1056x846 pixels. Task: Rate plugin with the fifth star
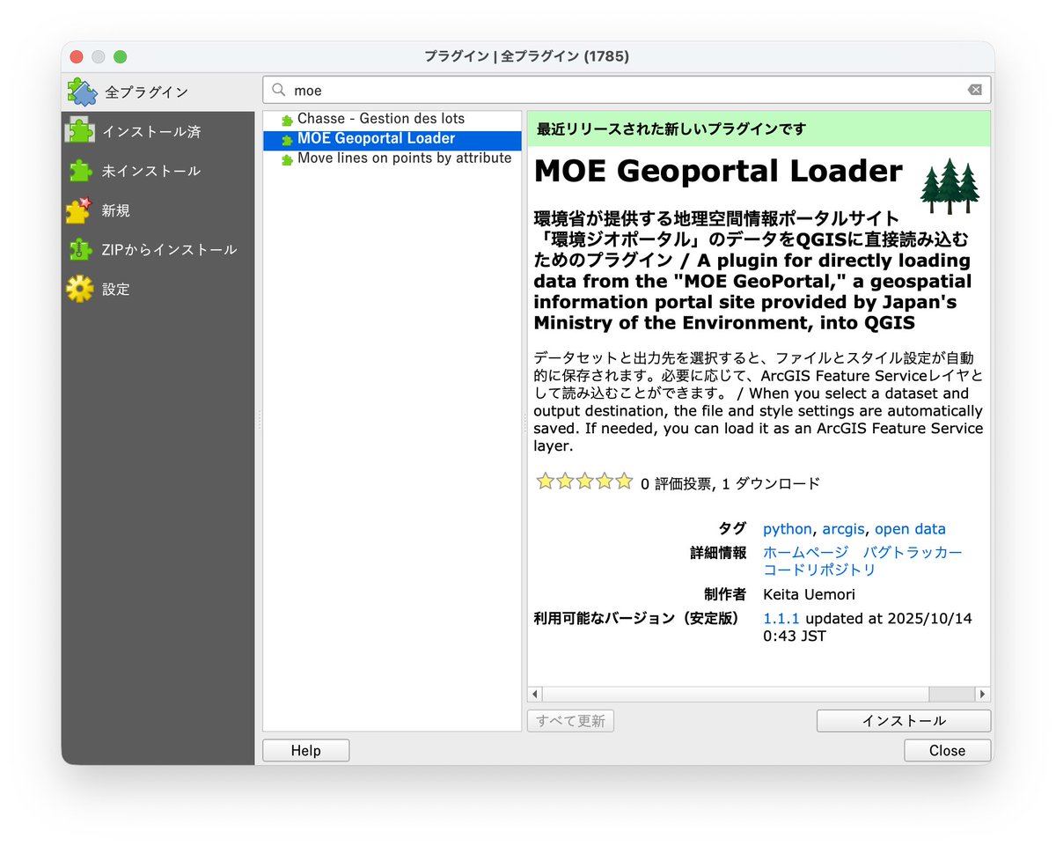(624, 481)
